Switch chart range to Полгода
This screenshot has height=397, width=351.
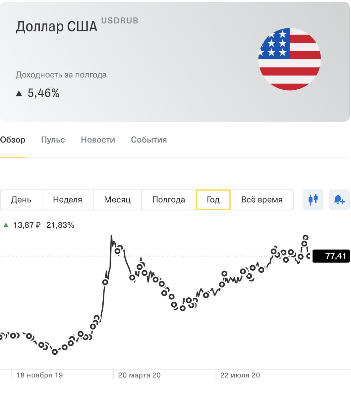pyautogui.click(x=169, y=200)
